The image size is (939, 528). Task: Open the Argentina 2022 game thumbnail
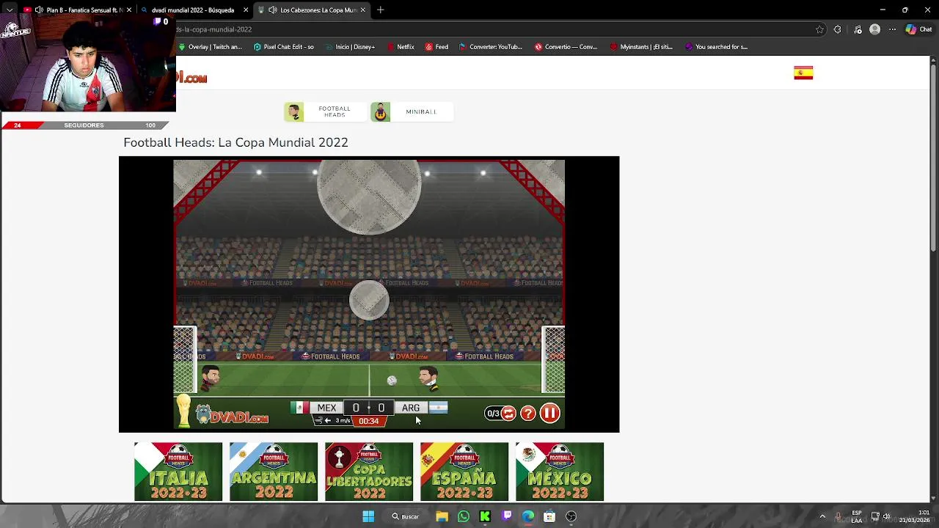274,472
